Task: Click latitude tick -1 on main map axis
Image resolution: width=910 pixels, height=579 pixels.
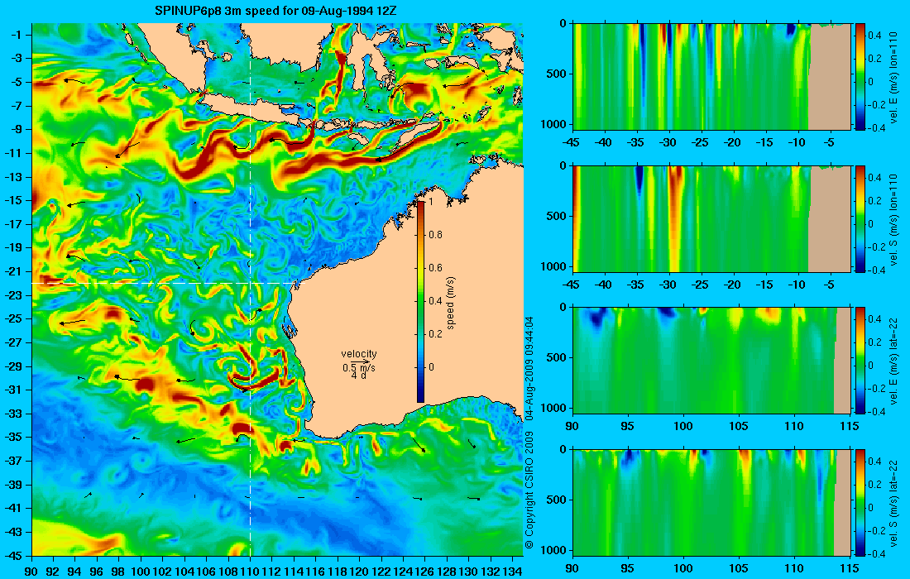Action: coord(18,35)
